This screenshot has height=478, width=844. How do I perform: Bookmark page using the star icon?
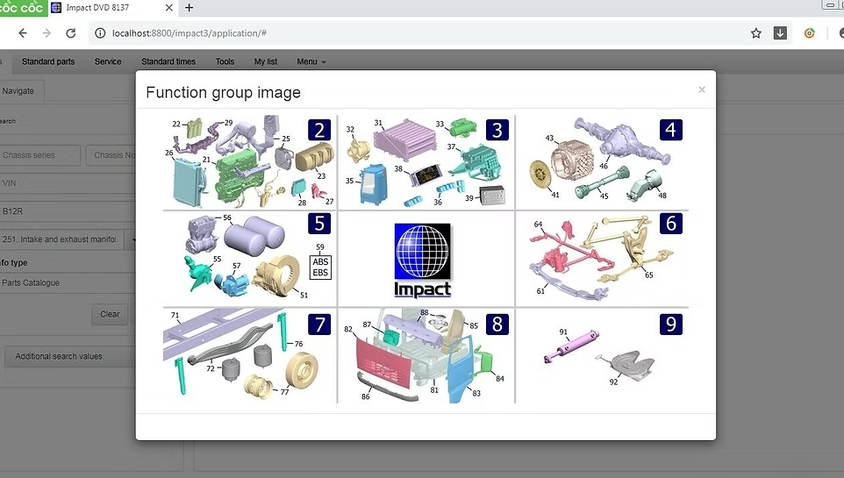[755, 33]
